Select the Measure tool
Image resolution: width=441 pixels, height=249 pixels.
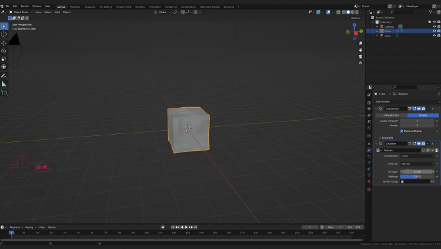(4, 83)
